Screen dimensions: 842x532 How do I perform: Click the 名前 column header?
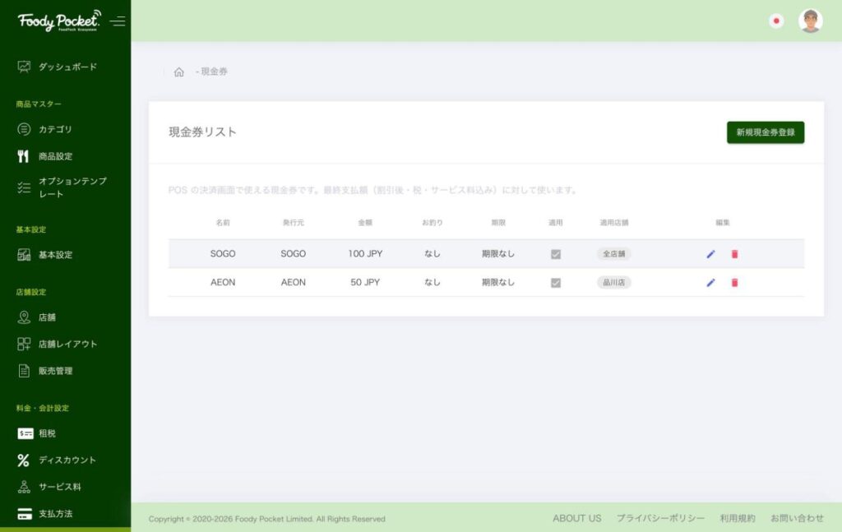pyautogui.click(x=223, y=222)
